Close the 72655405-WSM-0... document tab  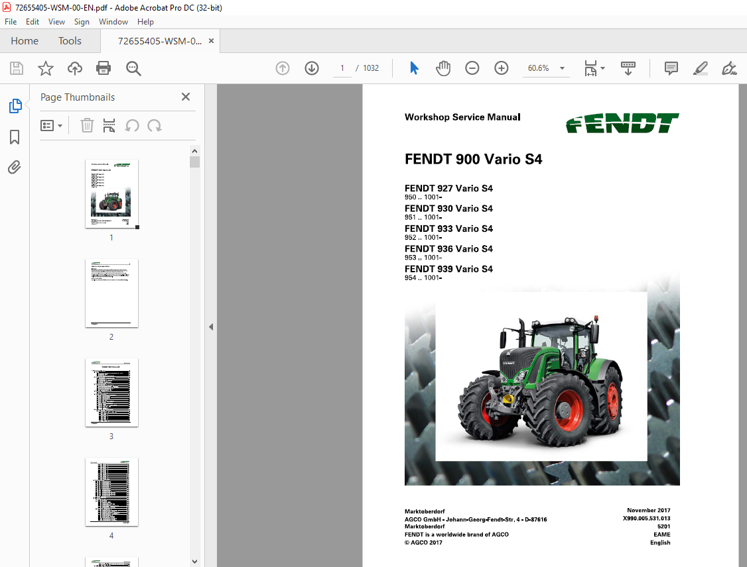point(211,41)
